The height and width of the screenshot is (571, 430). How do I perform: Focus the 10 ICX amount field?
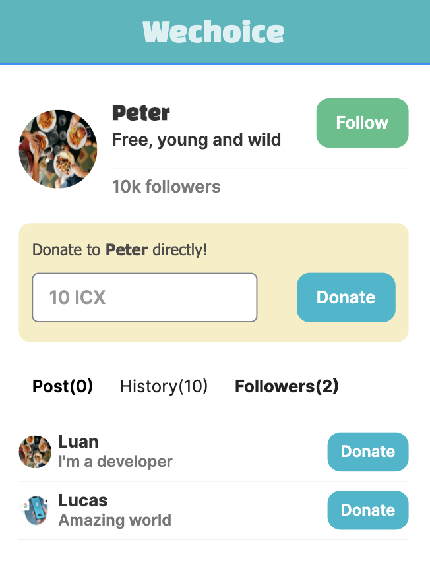(x=144, y=297)
